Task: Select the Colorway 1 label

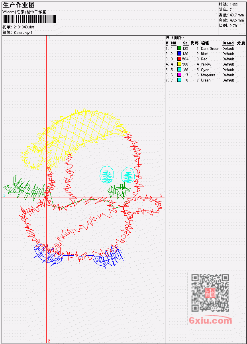Action: tap(23, 32)
